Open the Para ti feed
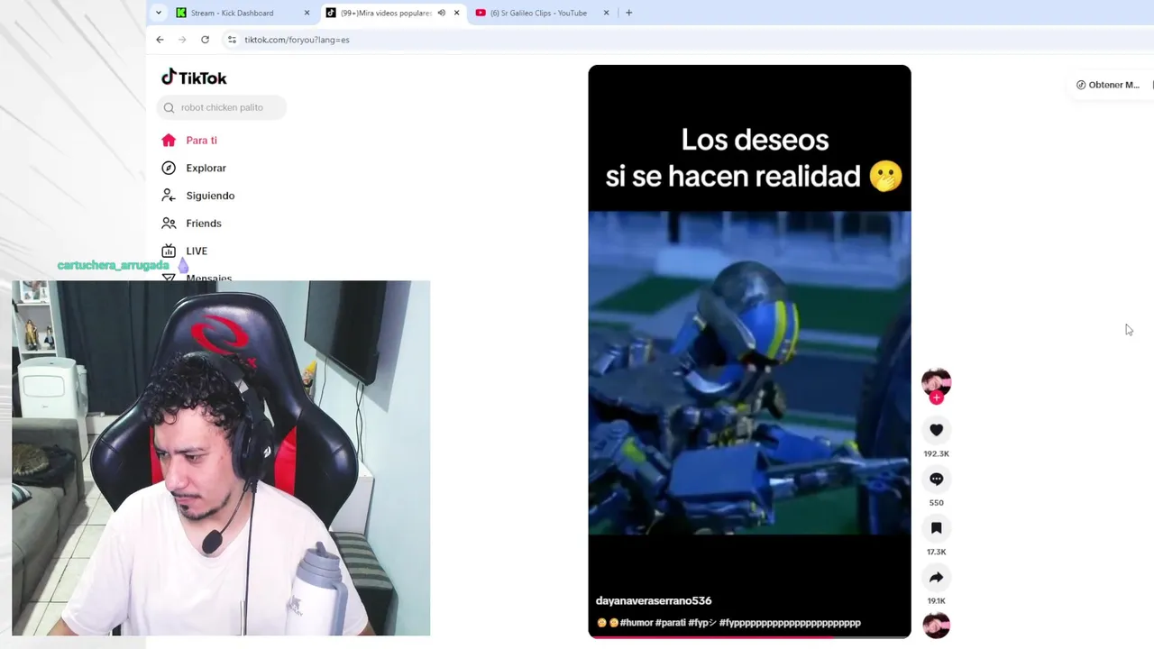The image size is (1154, 649). (x=201, y=141)
